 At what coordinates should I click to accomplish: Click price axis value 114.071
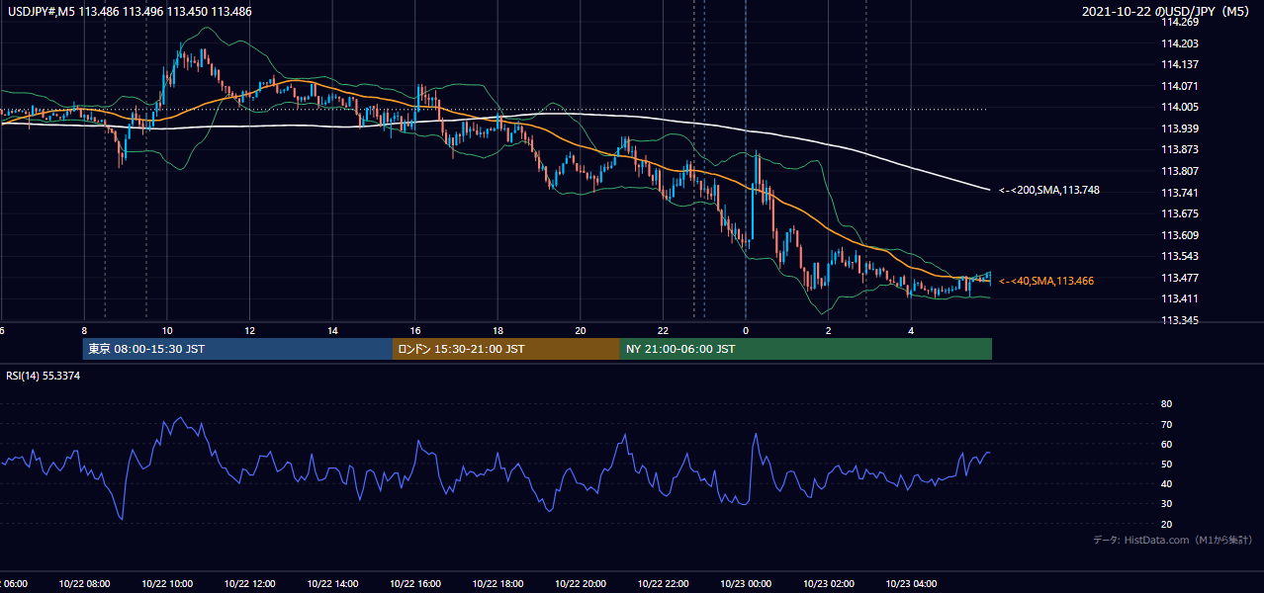(x=1179, y=86)
